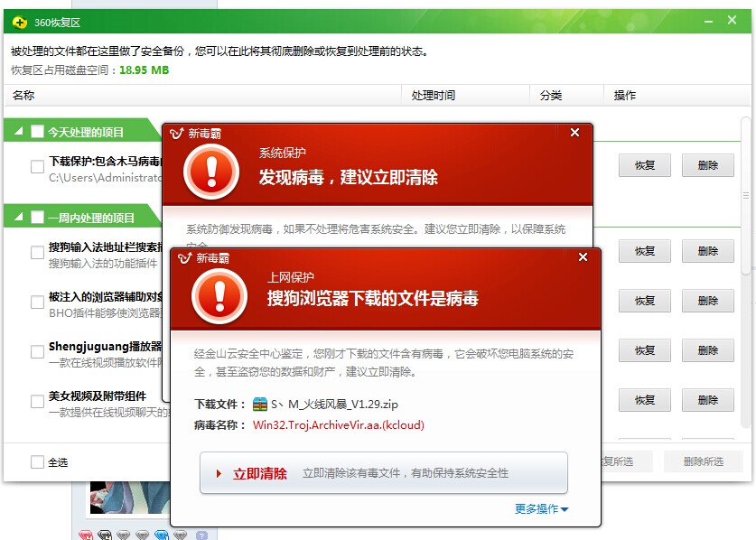
Task: Restore the 搜狗输入法 item with 恢复
Action: 645,251
